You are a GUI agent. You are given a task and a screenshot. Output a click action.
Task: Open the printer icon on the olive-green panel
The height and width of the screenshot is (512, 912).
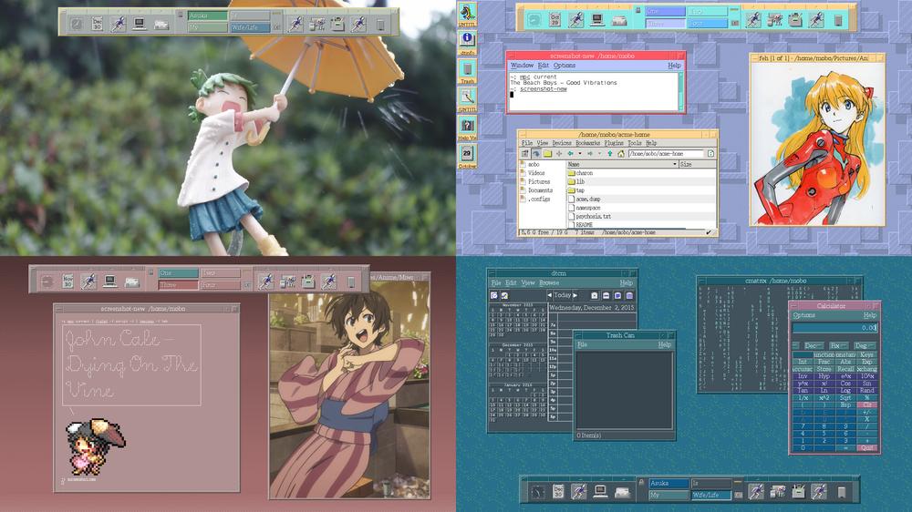coord(161,25)
